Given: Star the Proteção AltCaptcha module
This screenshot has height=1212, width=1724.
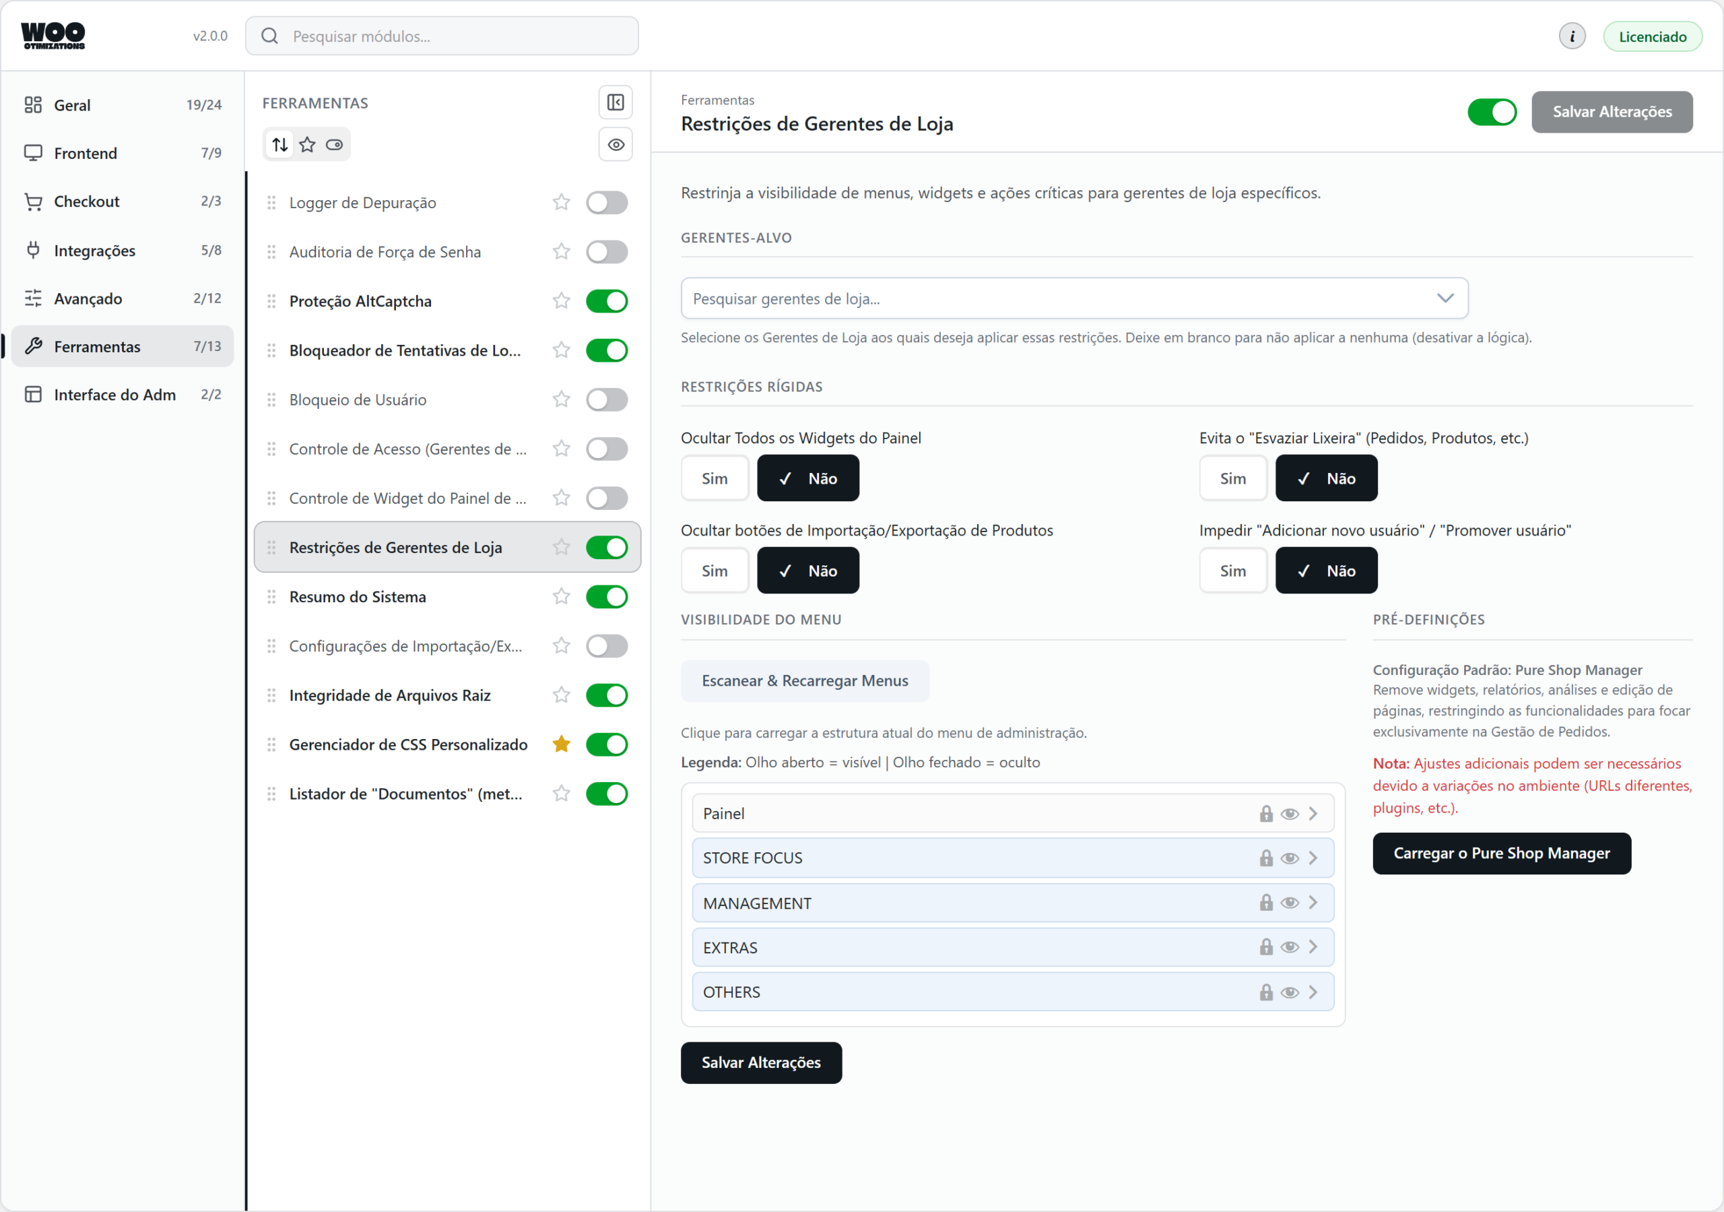Looking at the screenshot, I should point(561,300).
